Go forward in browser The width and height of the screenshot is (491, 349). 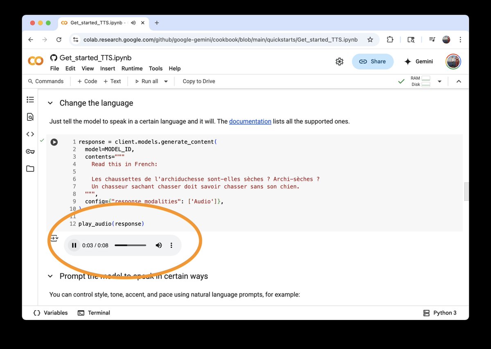[45, 40]
